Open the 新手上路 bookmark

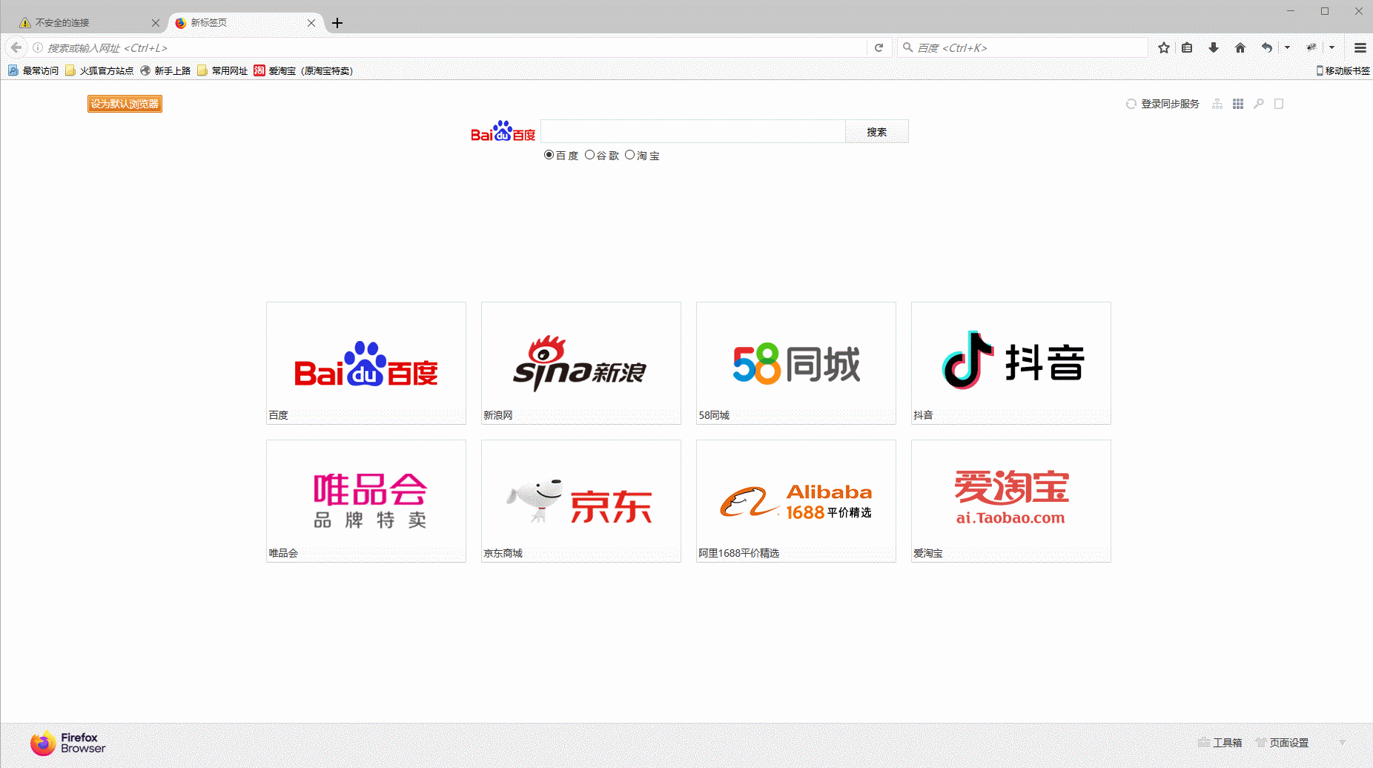[x=165, y=70]
